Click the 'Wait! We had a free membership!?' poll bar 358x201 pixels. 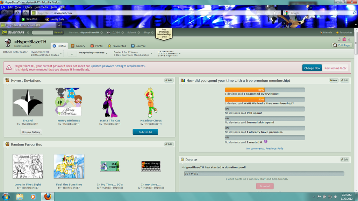pyautogui.click(x=265, y=99)
